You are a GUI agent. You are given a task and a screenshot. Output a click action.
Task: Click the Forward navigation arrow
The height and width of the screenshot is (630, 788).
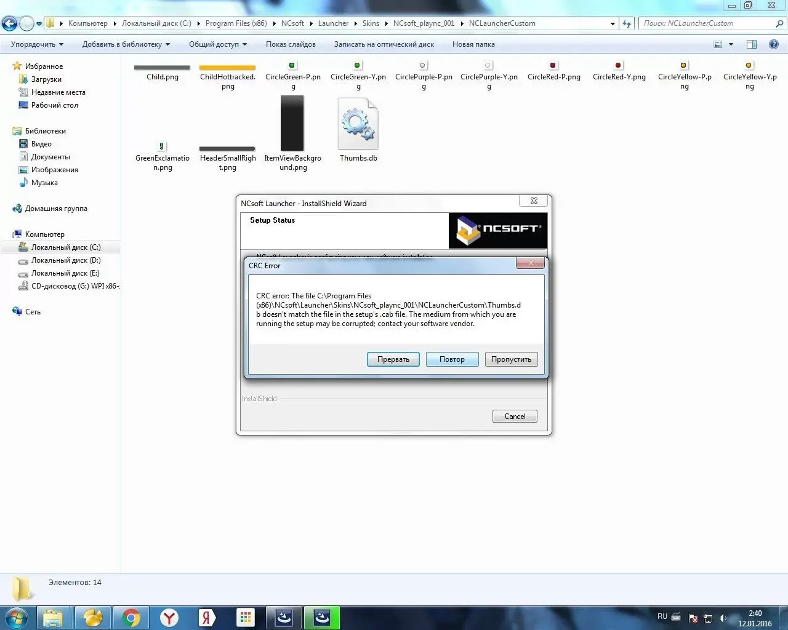tap(26, 23)
